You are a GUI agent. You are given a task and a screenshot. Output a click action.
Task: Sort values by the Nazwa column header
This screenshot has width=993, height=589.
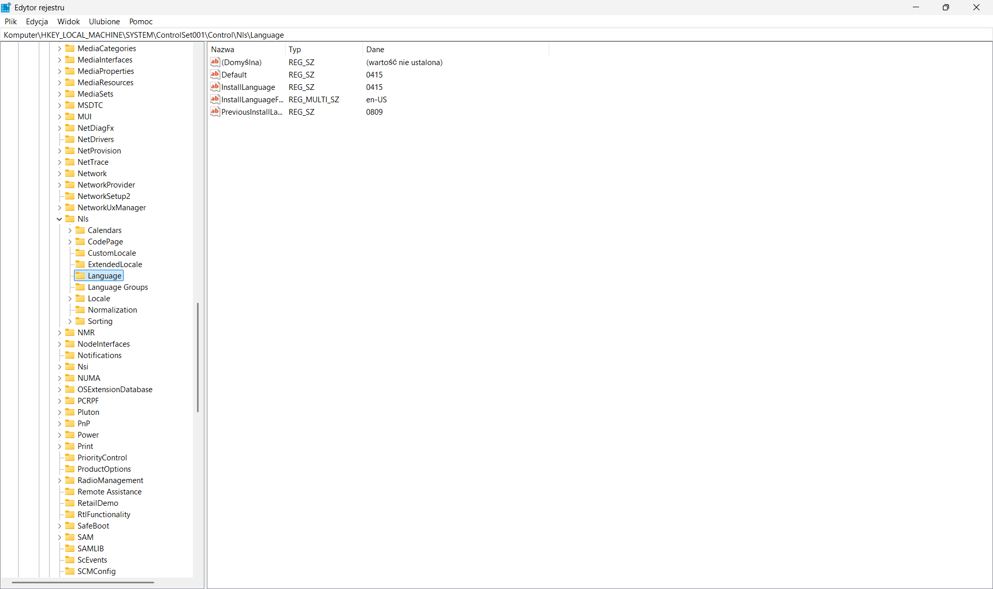click(x=246, y=50)
